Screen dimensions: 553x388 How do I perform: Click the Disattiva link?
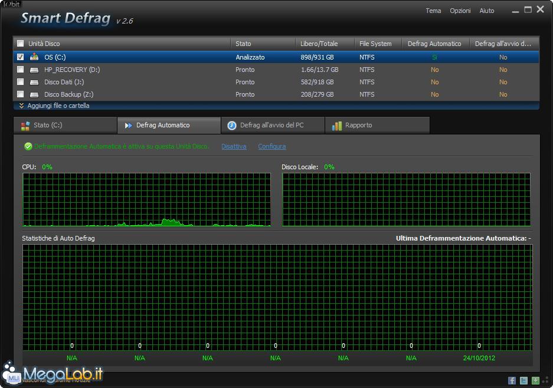(x=234, y=146)
